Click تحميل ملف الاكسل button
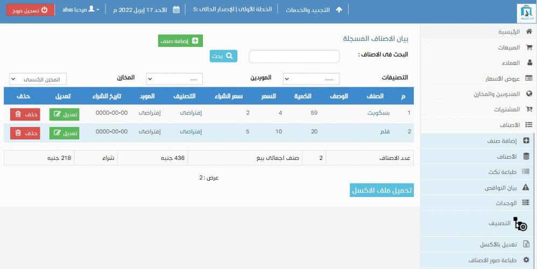The height and width of the screenshot is (269, 537). click(381, 190)
